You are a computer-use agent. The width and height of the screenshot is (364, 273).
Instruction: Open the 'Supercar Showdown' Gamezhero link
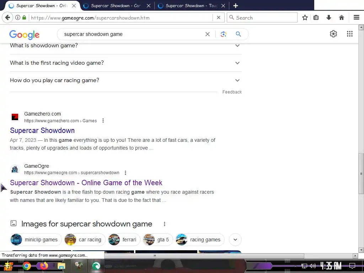tap(42, 130)
